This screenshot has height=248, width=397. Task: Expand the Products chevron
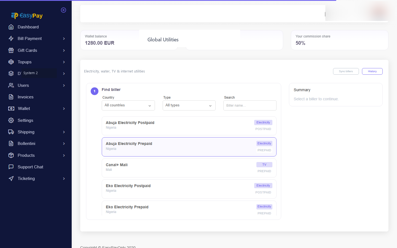tap(64, 155)
